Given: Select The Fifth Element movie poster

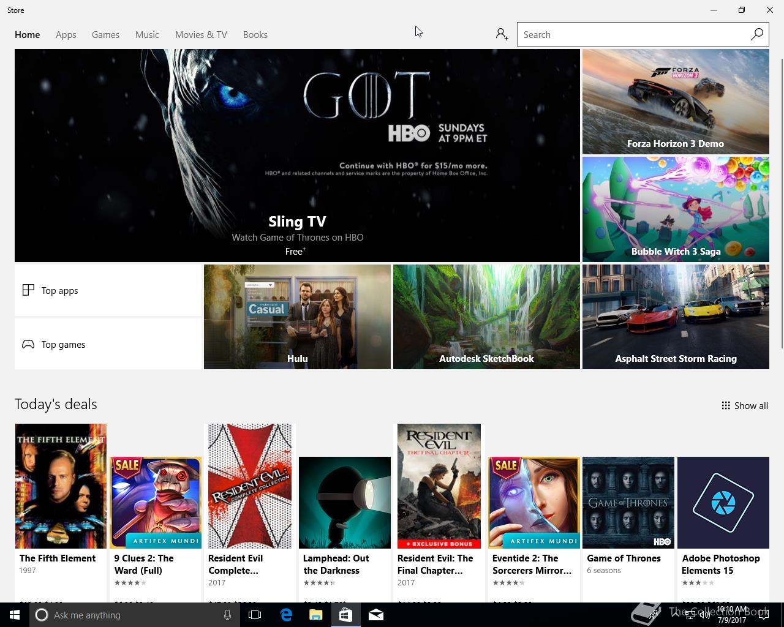Looking at the screenshot, I should pyautogui.click(x=61, y=486).
